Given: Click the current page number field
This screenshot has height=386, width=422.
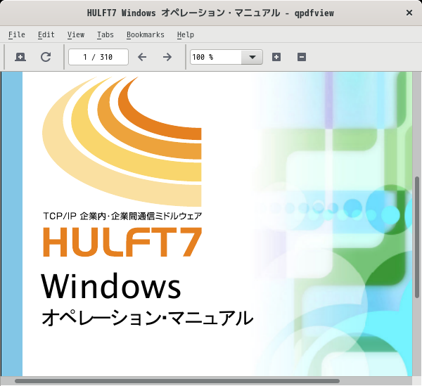Looking at the screenshot, I should tap(98, 57).
